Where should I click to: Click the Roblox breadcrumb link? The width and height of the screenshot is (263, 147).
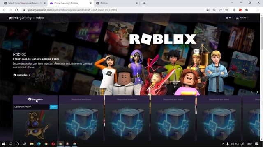(40, 18)
